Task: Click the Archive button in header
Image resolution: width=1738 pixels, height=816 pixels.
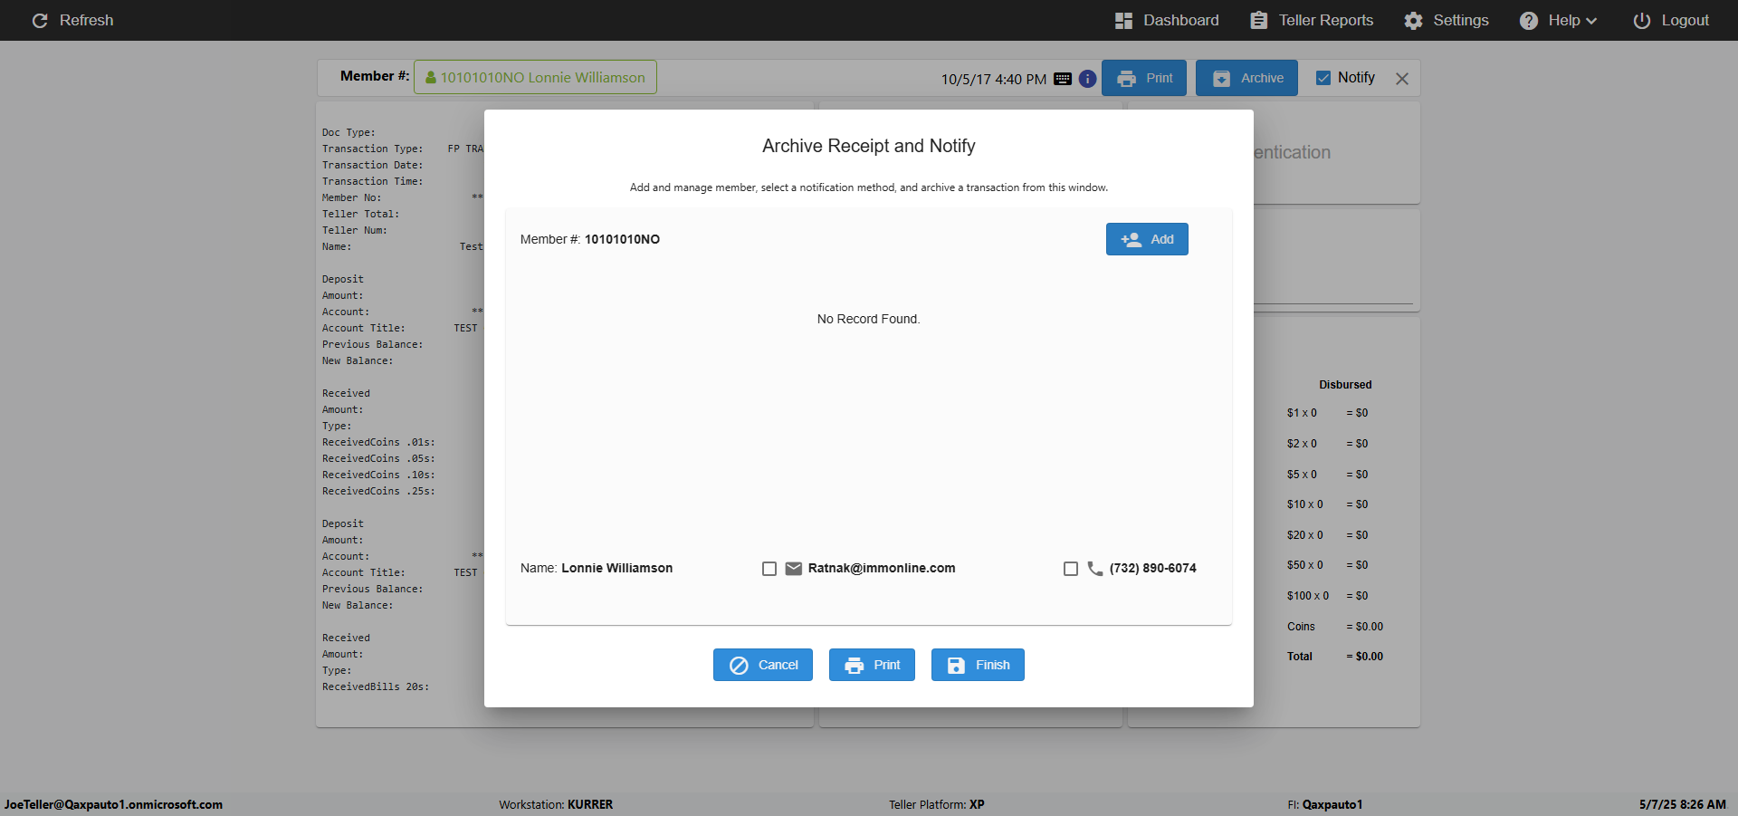Action: [1246, 78]
